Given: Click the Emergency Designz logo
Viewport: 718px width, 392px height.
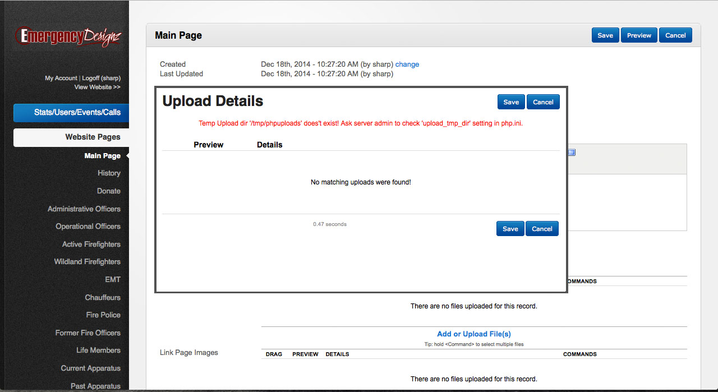Looking at the screenshot, I should (68, 36).
